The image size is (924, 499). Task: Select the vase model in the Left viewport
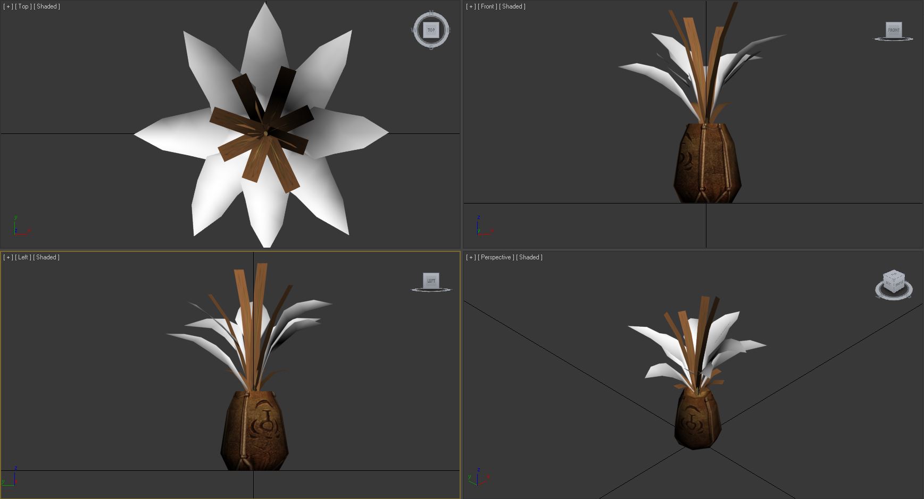[x=256, y=431]
